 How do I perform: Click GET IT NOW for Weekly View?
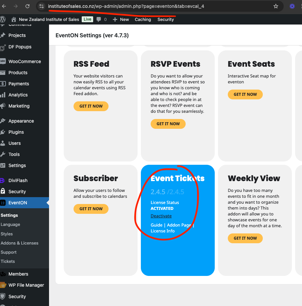[245, 238]
